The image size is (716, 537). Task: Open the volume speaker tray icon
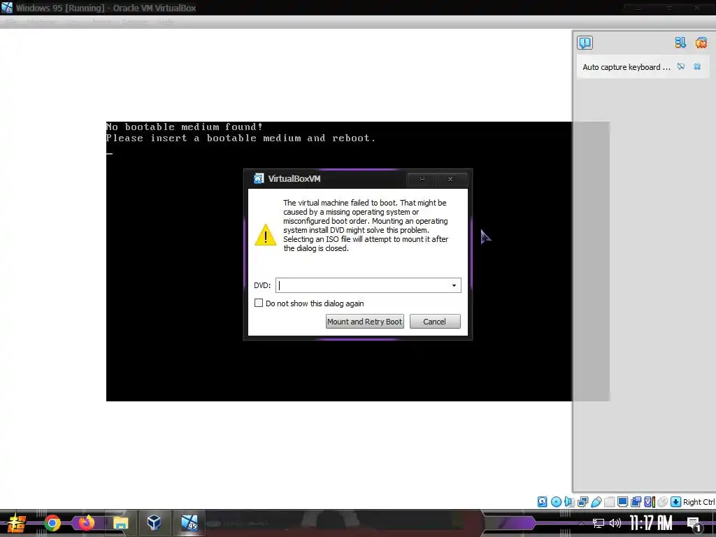(x=615, y=523)
